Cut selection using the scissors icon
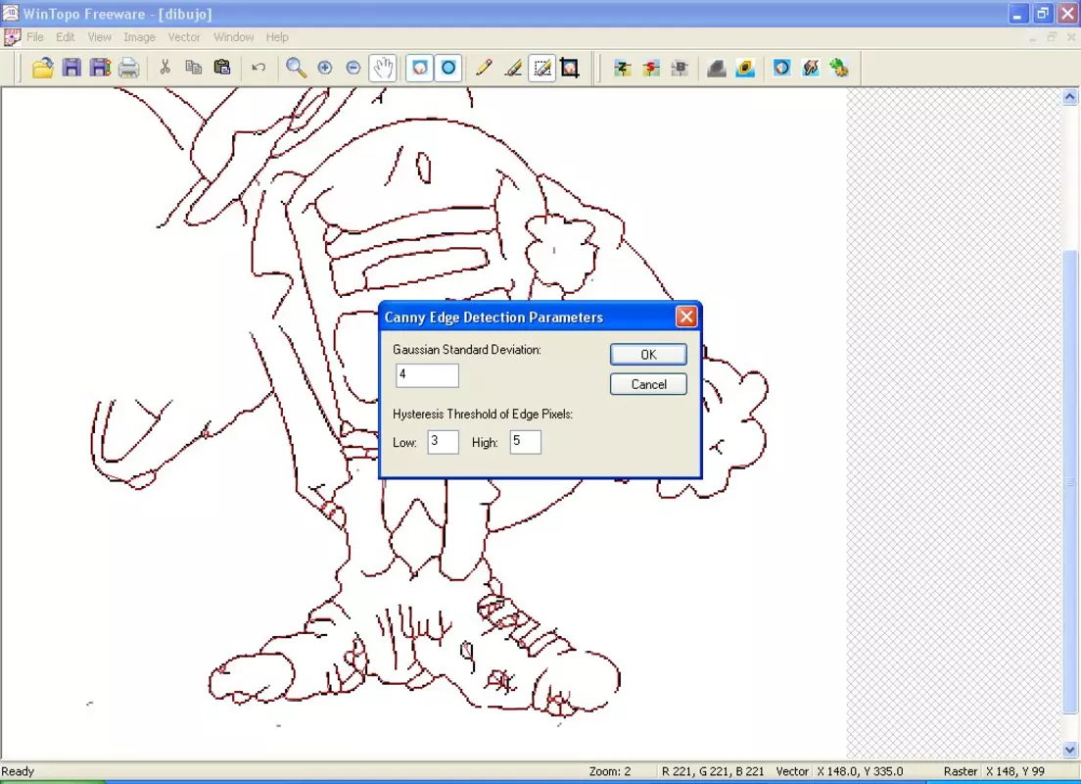Viewport: 1081px width, 784px height. (x=164, y=67)
